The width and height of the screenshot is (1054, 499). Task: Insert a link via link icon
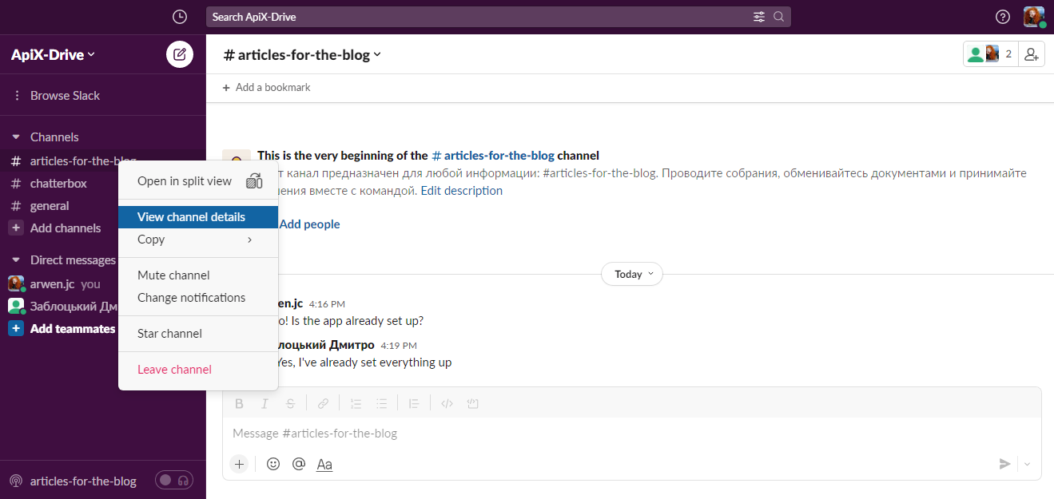323,403
